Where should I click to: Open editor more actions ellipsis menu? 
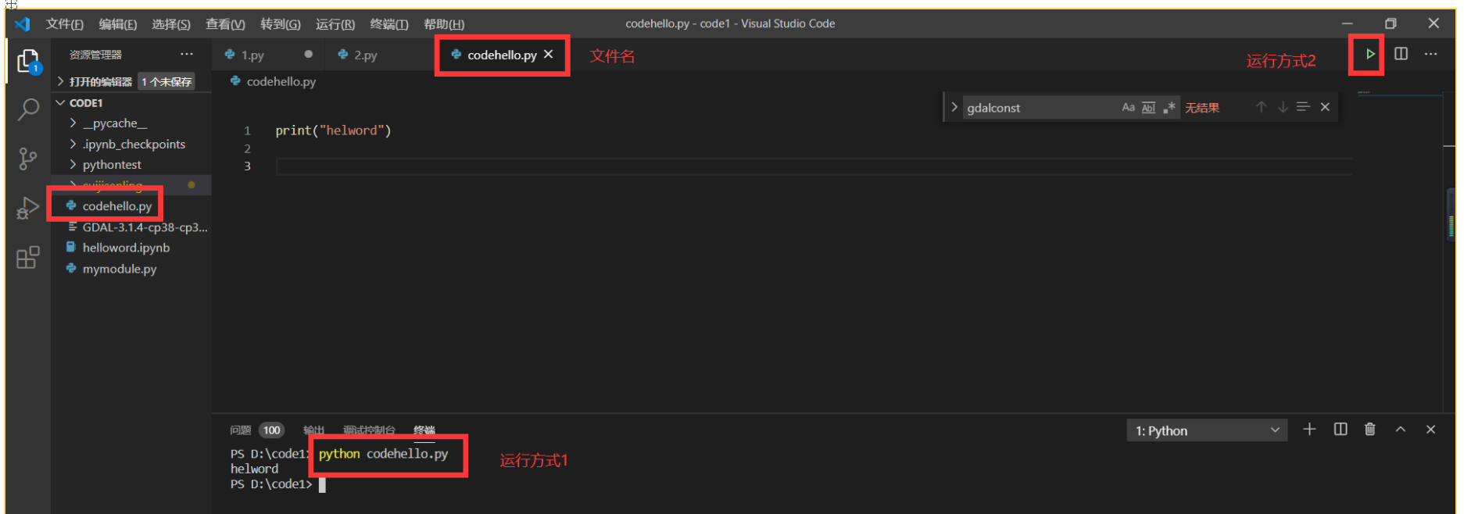(1430, 54)
